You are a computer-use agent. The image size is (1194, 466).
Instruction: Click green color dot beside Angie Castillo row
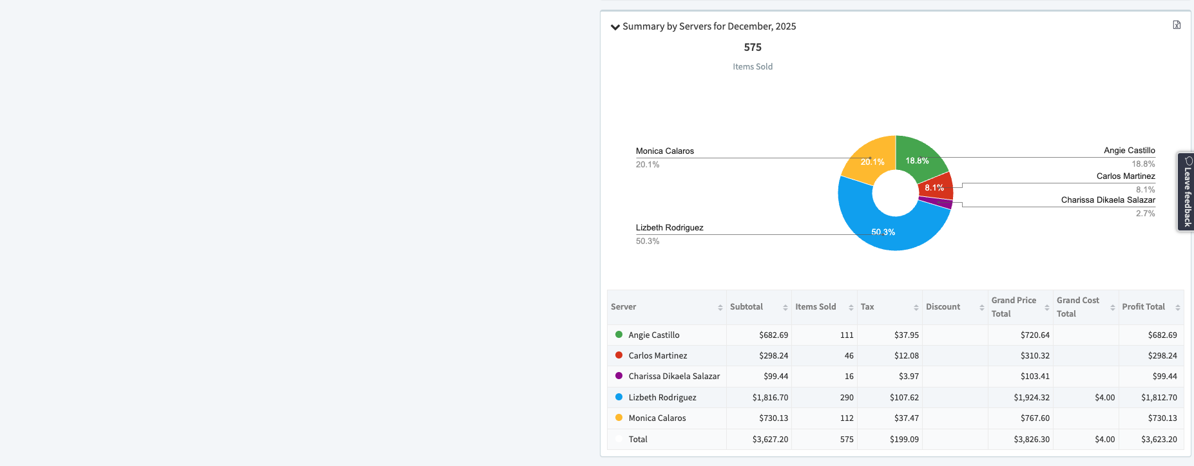click(x=619, y=335)
